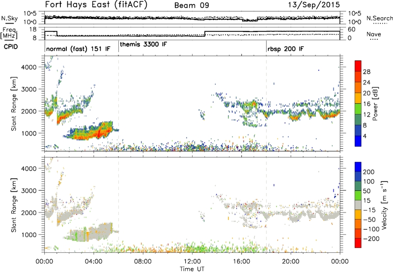The width and height of the screenshot is (393, 272).
Task: Click the frequency step at 13:00 UT
Action: pyautogui.click(x=205, y=33)
